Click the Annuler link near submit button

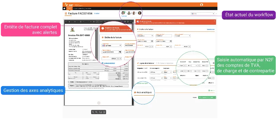[195, 97]
